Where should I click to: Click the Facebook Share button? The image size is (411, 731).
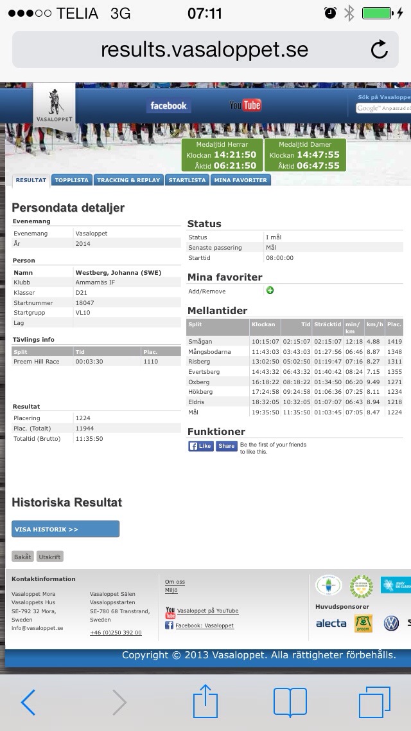point(226,446)
